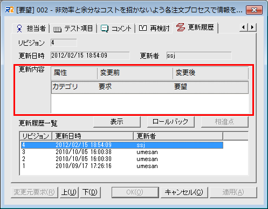Sort history list by 更新日時 header
The image size is (268, 209).
click(x=93, y=136)
